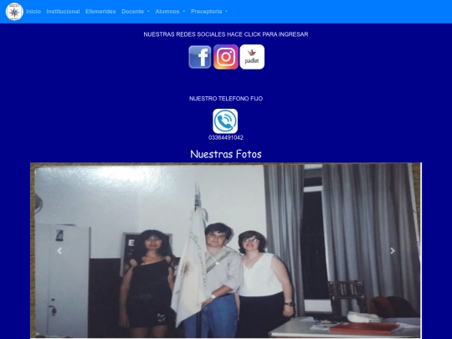This screenshot has width=452, height=339.
Task: Open the Instagram profile icon
Action: (x=226, y=57)
